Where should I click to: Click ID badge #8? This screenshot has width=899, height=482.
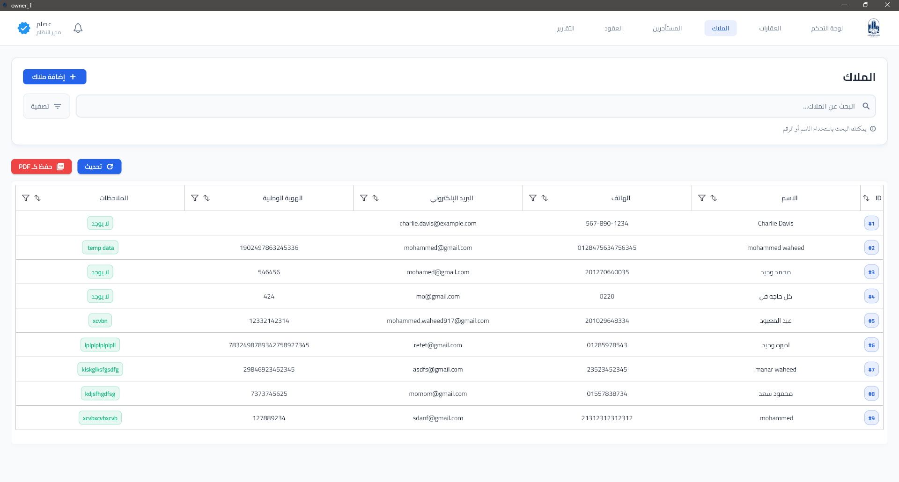click(x=871, y=394)
